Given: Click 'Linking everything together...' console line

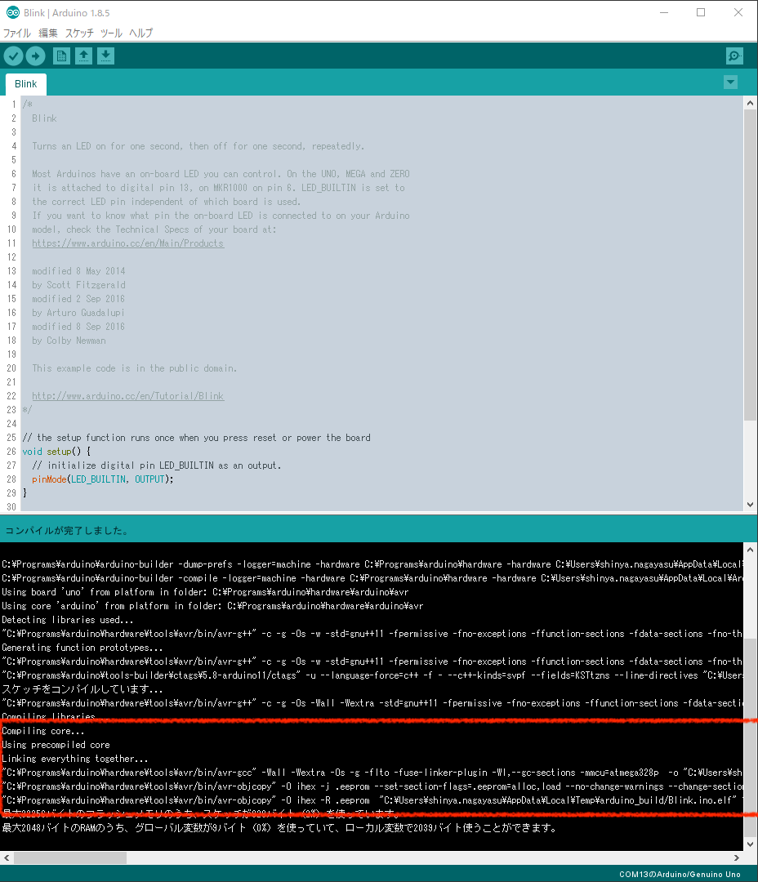Looking at the screenshot, I should point(75,759).
